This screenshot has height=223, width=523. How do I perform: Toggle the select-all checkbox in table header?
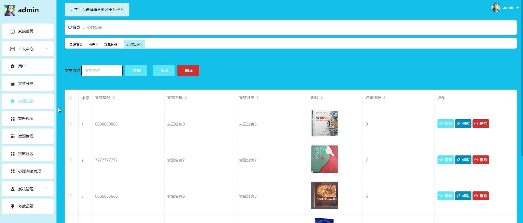point(70,98)
